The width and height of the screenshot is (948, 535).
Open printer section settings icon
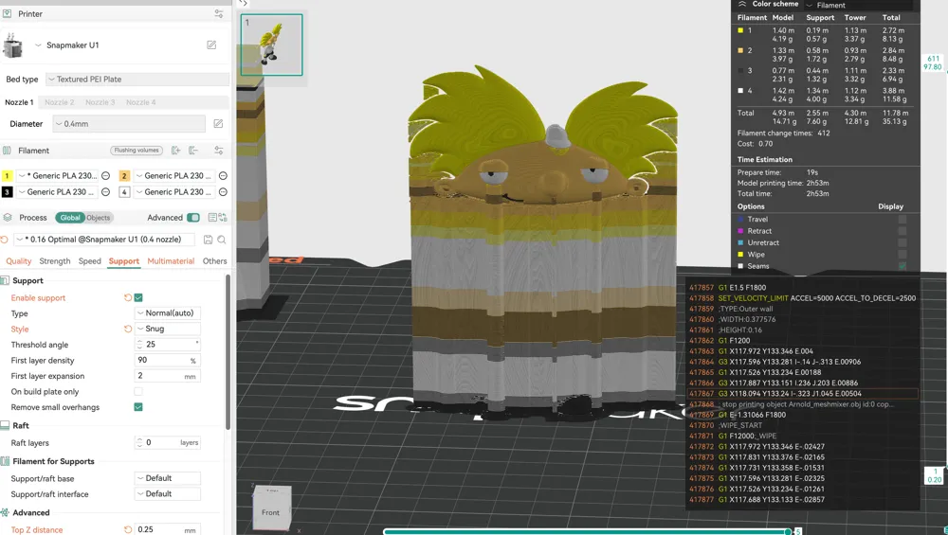[219, 13]
